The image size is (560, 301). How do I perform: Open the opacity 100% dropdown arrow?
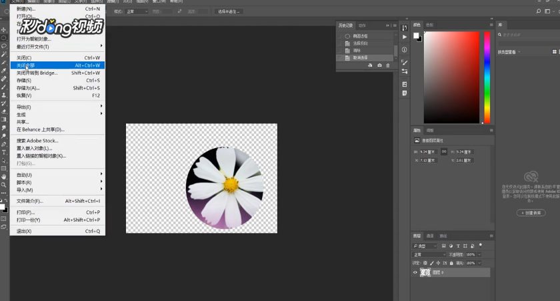tap(479, 254)
